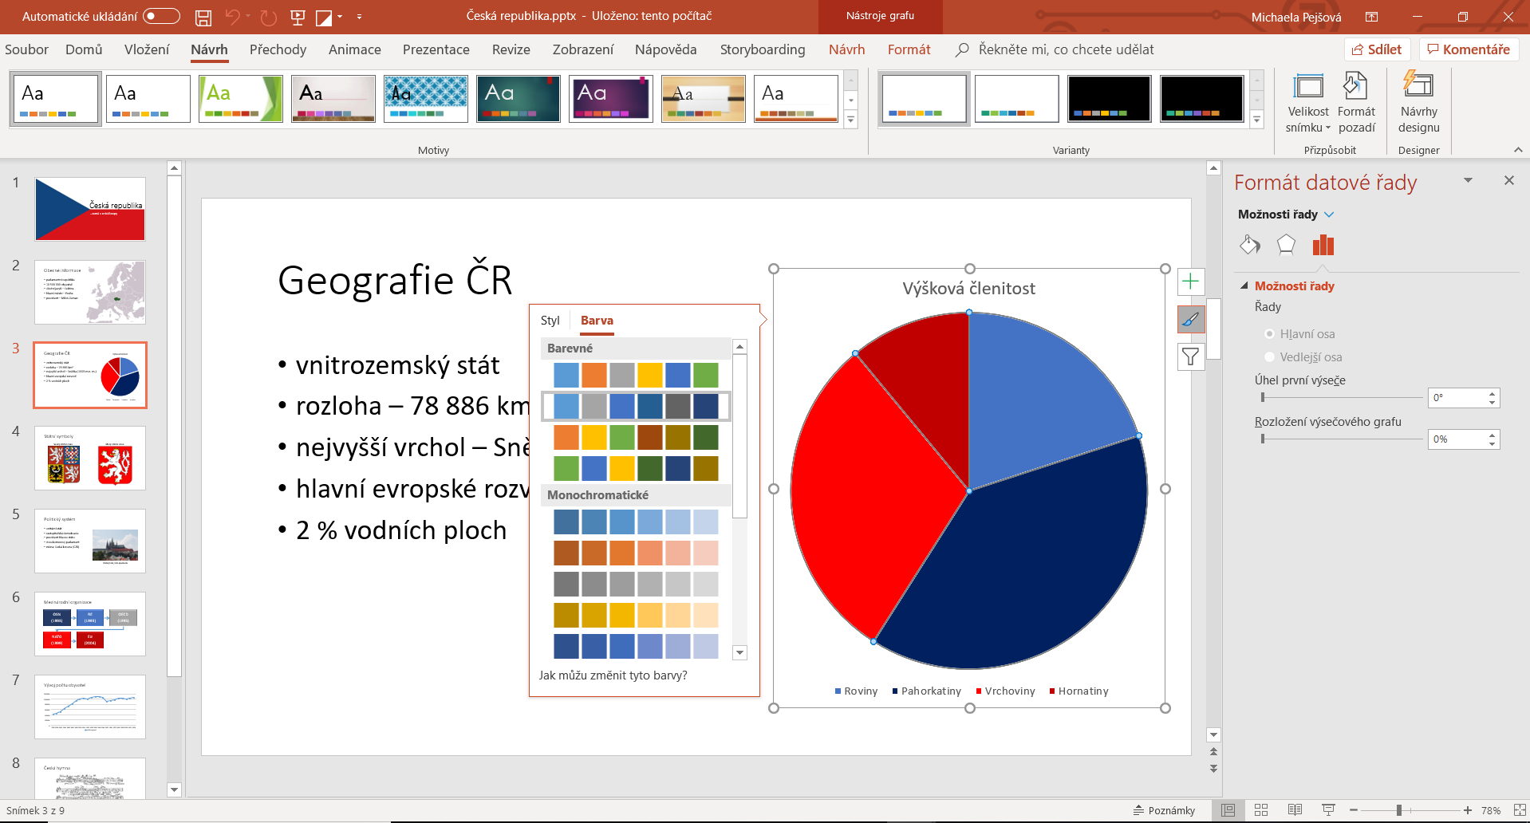Click the Chart Styles paintbrush icon

pyautogui.click(x=1190, y=320)
